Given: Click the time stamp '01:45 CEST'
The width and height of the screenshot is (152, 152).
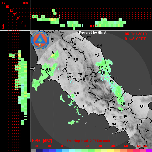Looking at the screenshot, I should [135, 39].
